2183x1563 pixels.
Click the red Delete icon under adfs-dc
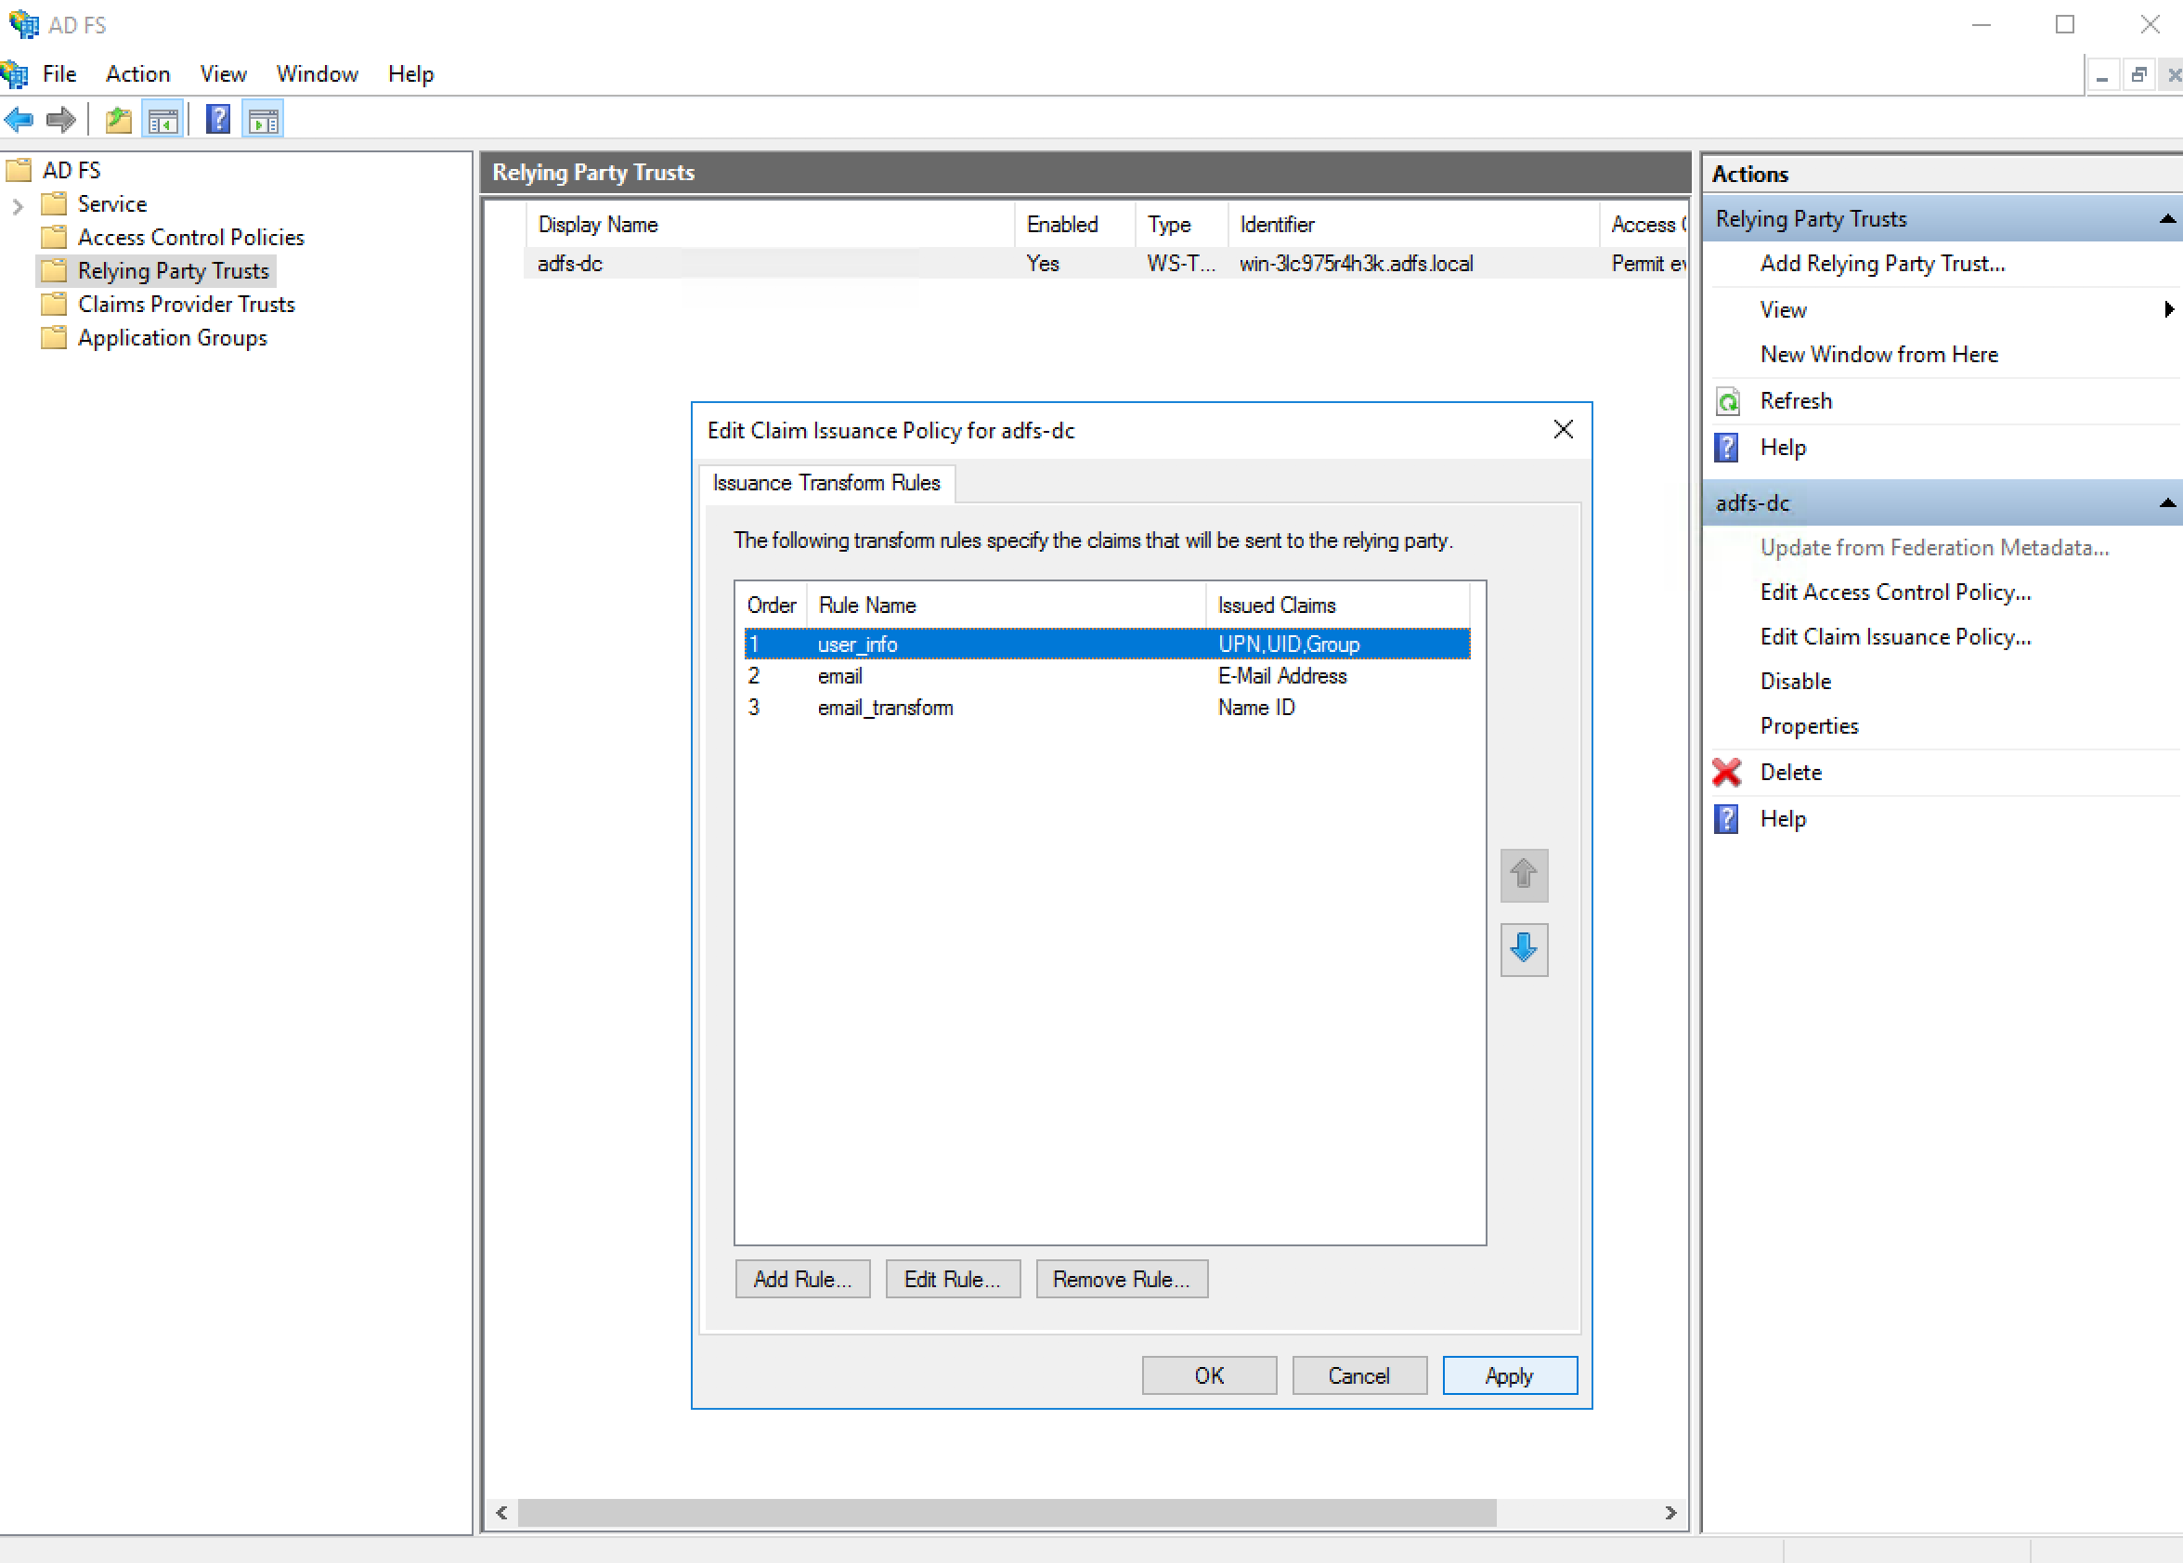point(1727,771)
